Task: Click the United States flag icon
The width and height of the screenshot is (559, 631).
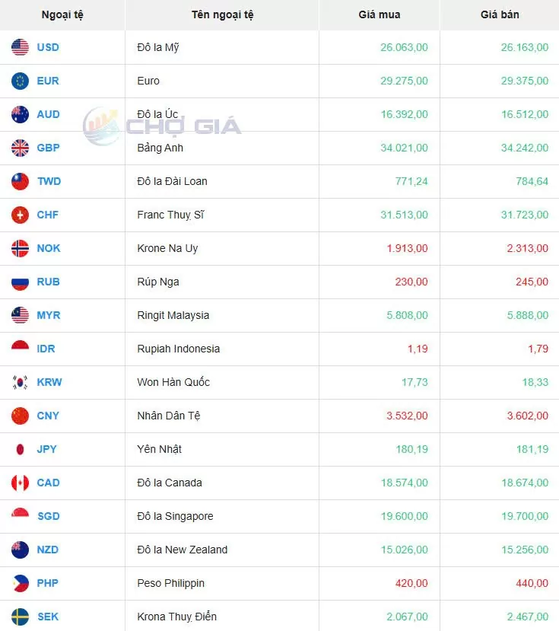Action: pos(20,47)
